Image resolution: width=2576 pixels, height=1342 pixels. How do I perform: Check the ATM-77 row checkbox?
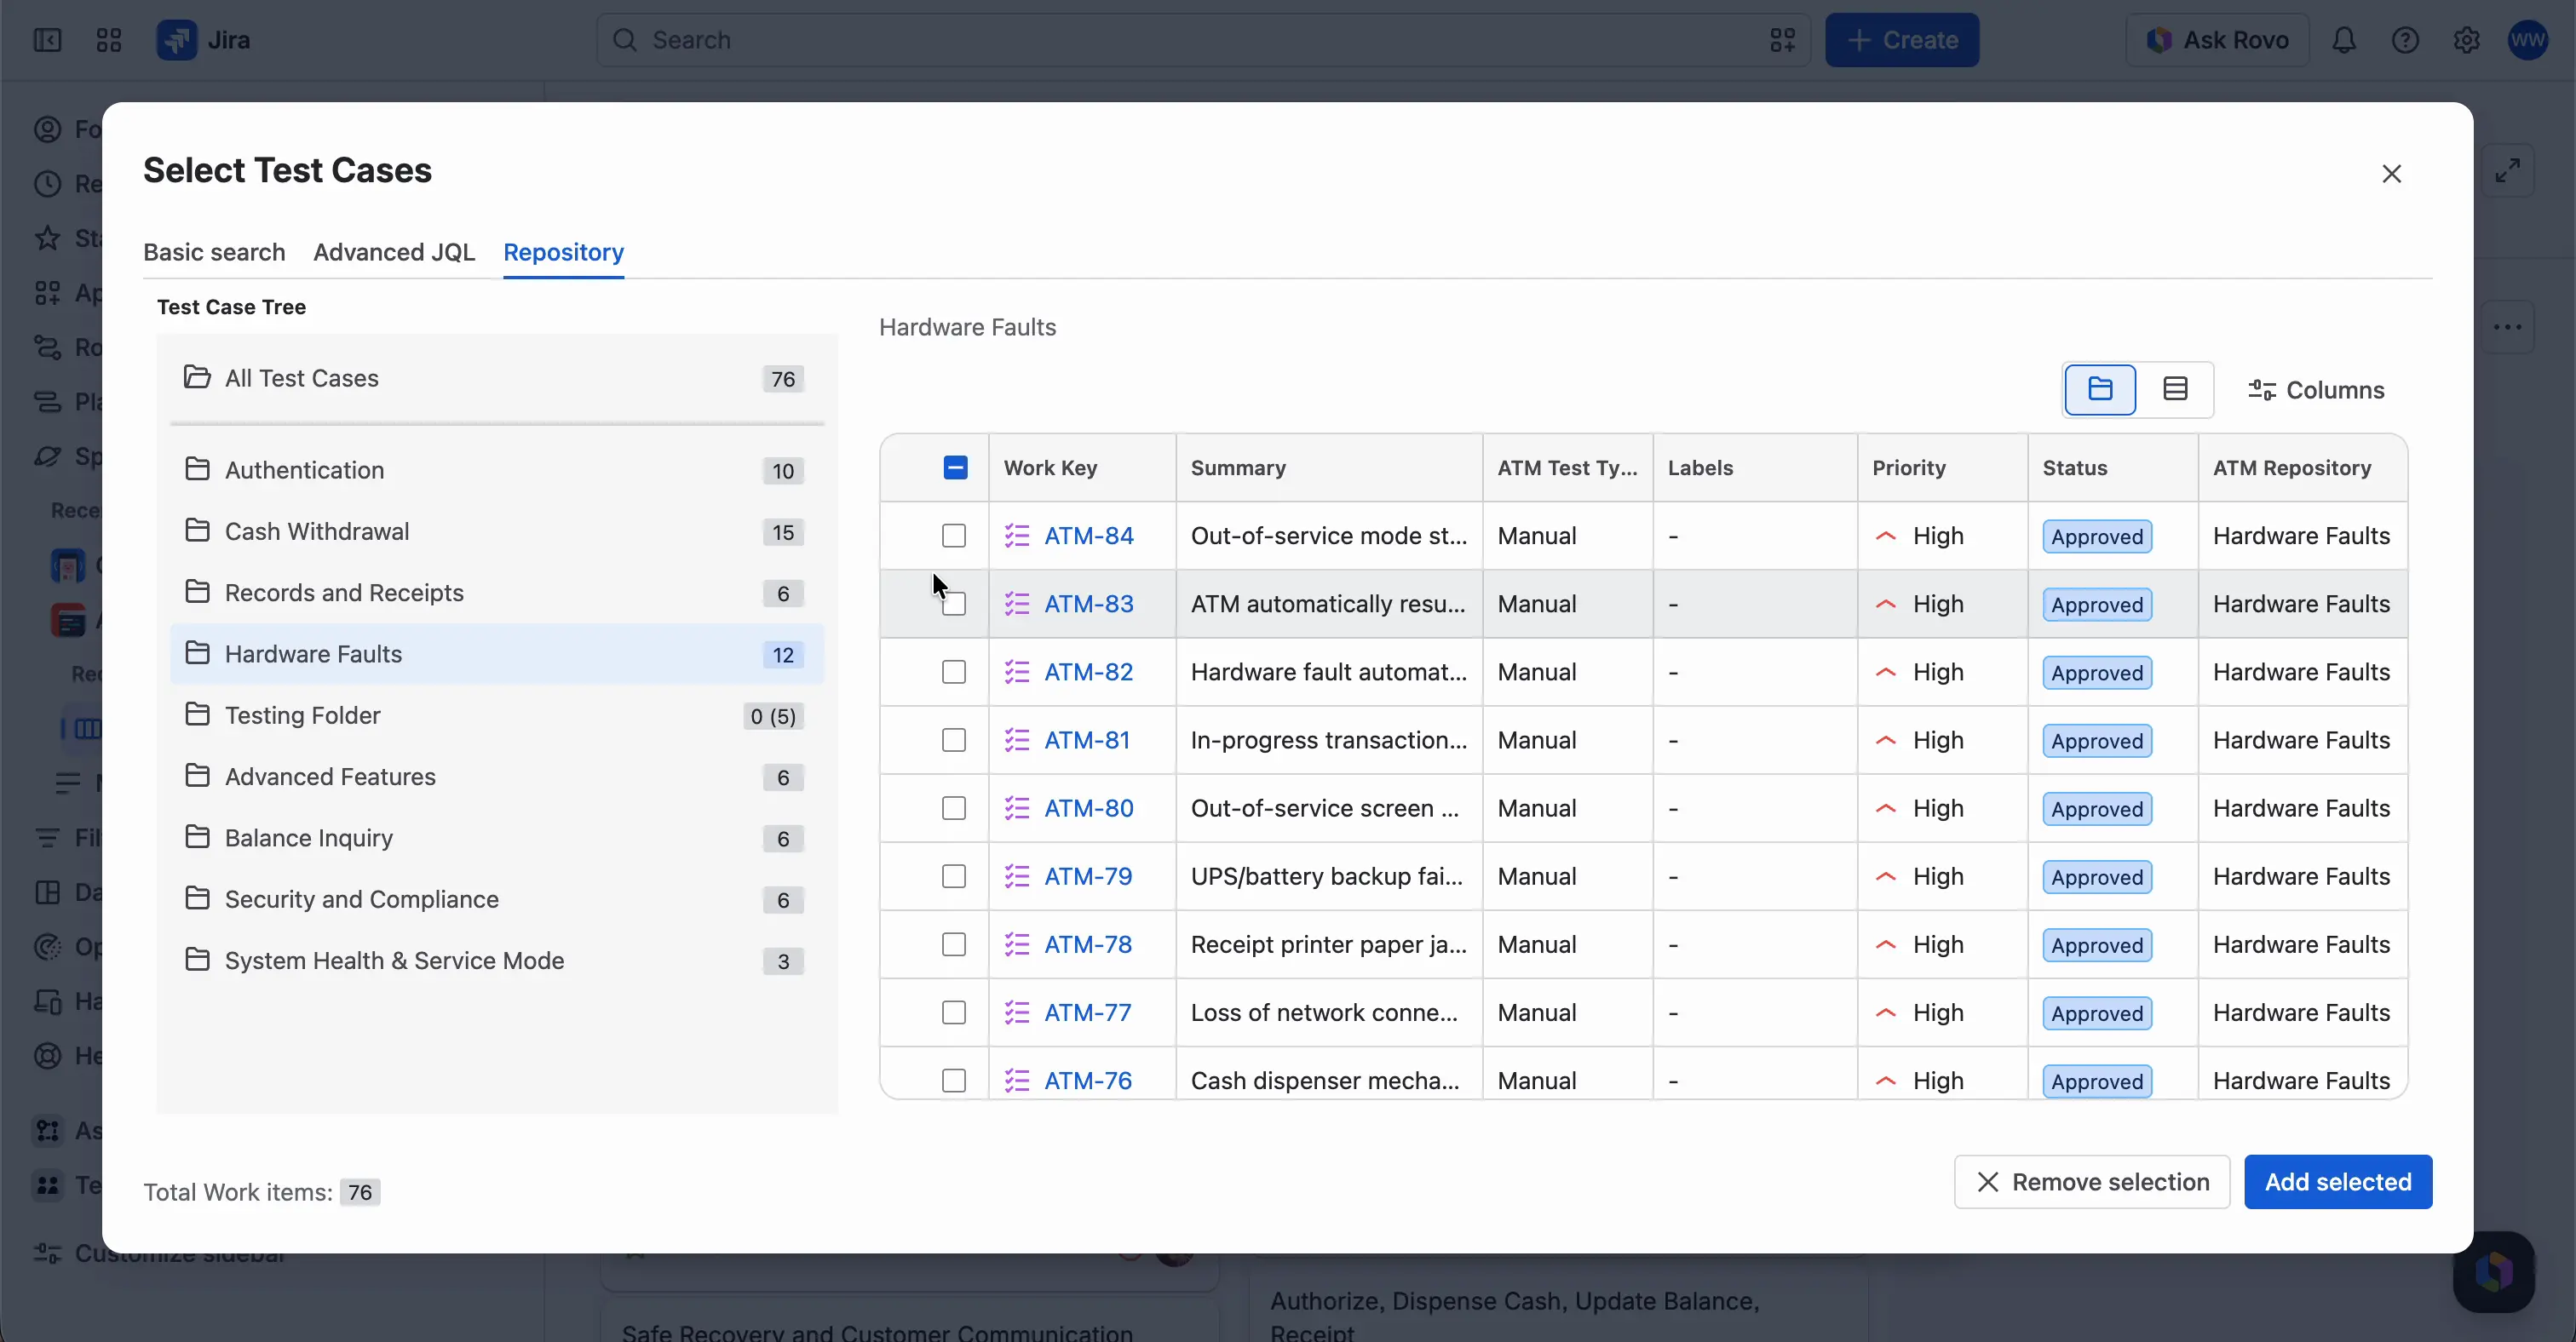[x=954, y=1012]
